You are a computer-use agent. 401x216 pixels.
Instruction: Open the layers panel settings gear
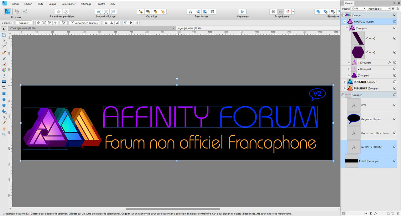point(393,8)
